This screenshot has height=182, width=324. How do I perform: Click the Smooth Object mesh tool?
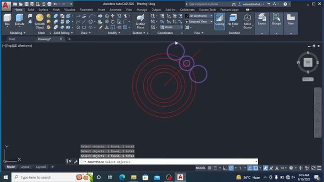pyautogui.click(x=39, y=21)
